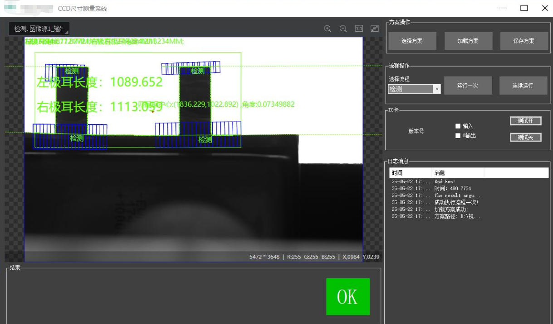Toggle the 0输出 checkbox
Image resolution: width=553 pixels, height=324 pixels.
[458, 136]
